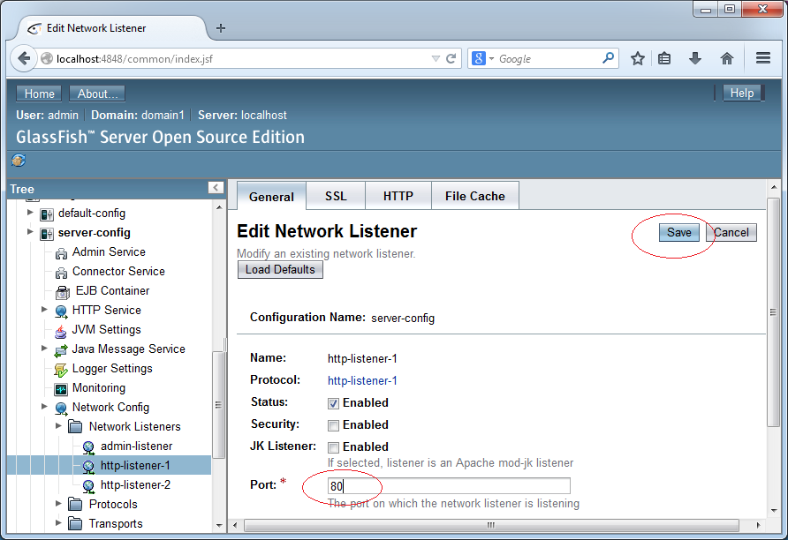Open the http-listener-1 protocol link
The height and width of the screenshot is (540, 788).
pyautogui.click(x=362, y=381)
